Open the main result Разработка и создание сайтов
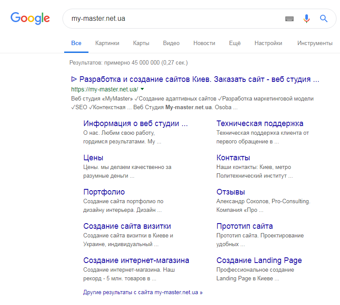This screenshot has width=340, height=305. 195,79
